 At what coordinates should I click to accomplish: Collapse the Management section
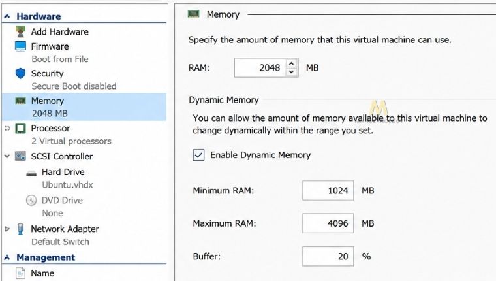[x=7, y=257]
